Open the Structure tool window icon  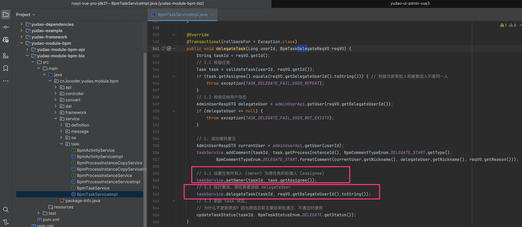coord(6,56)
